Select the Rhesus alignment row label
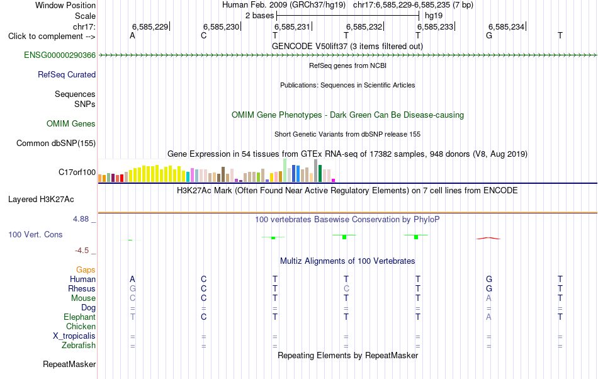Viewport: 598px width, 379px height. point(82,288)
